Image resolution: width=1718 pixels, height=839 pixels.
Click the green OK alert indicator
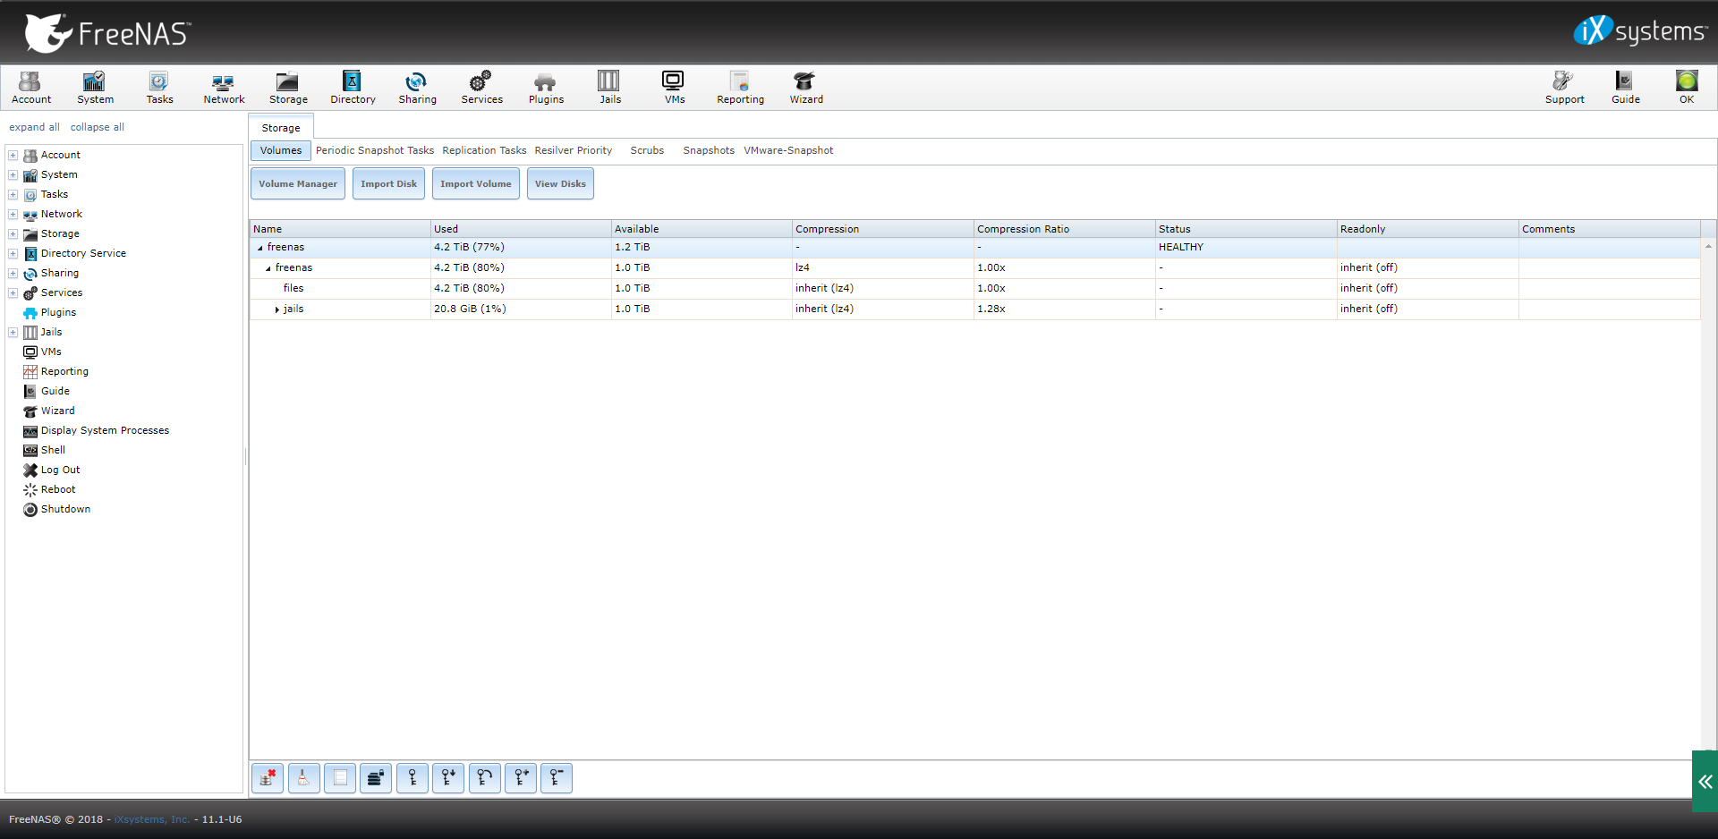coord(1687,88)
